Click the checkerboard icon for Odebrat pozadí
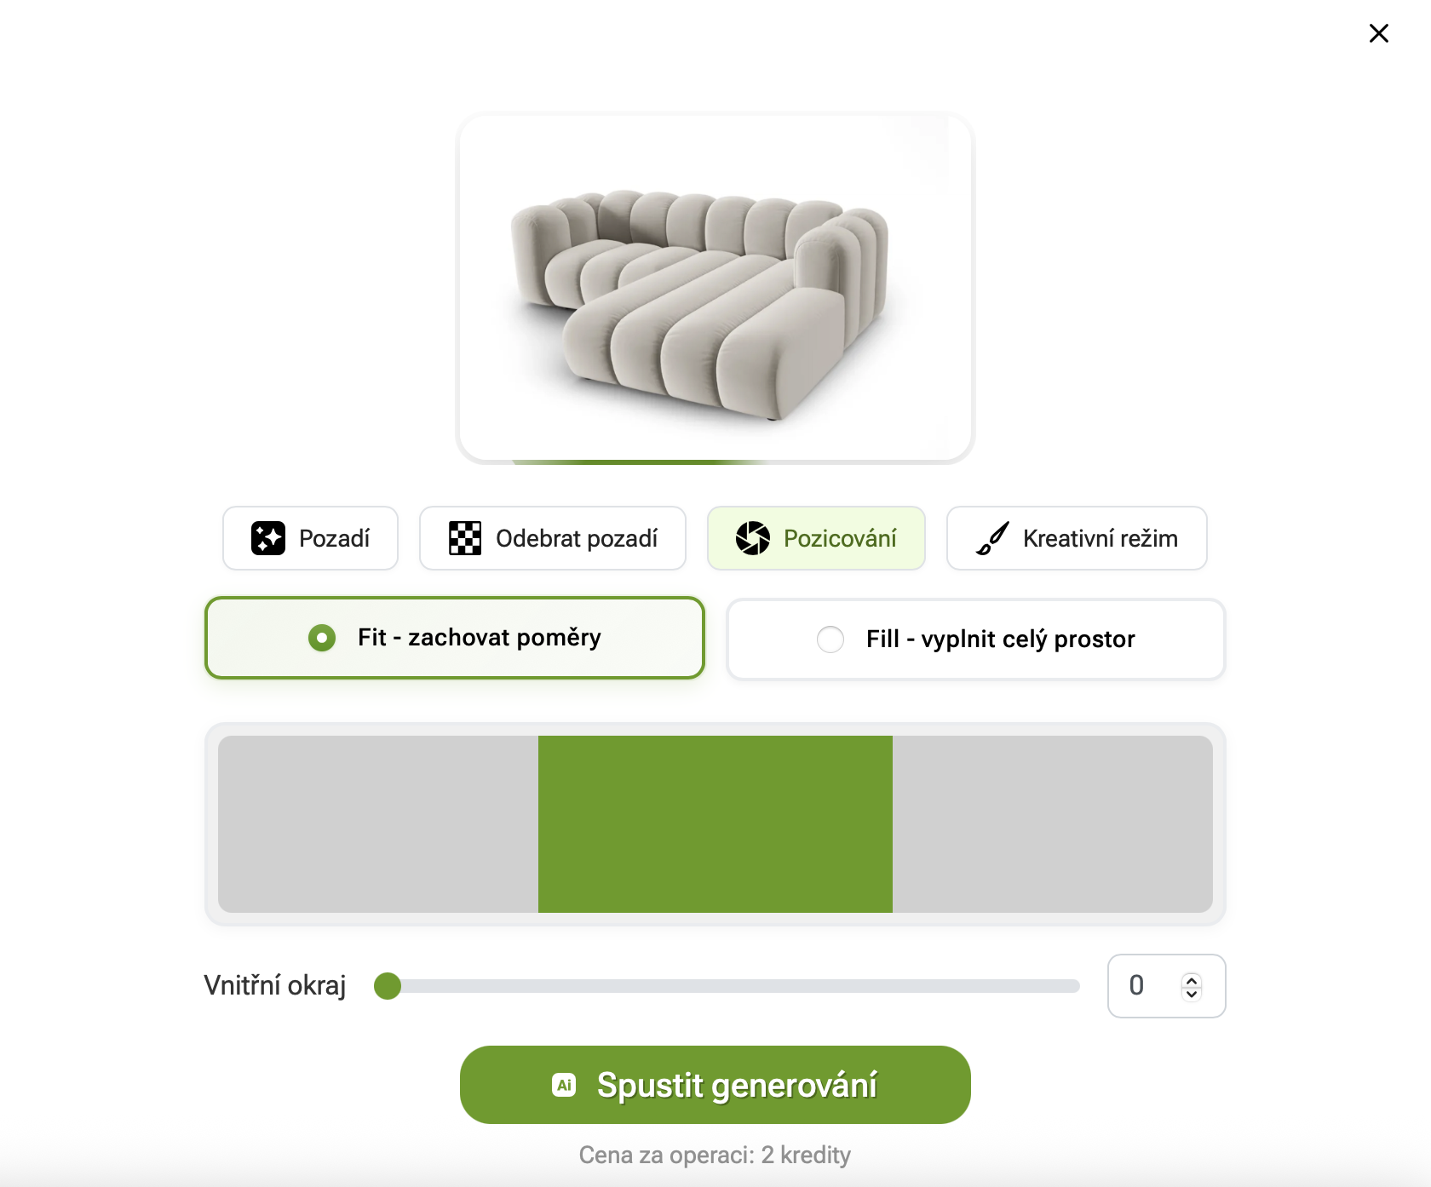Viewport: 1431px width, 1187px height. 465,538
